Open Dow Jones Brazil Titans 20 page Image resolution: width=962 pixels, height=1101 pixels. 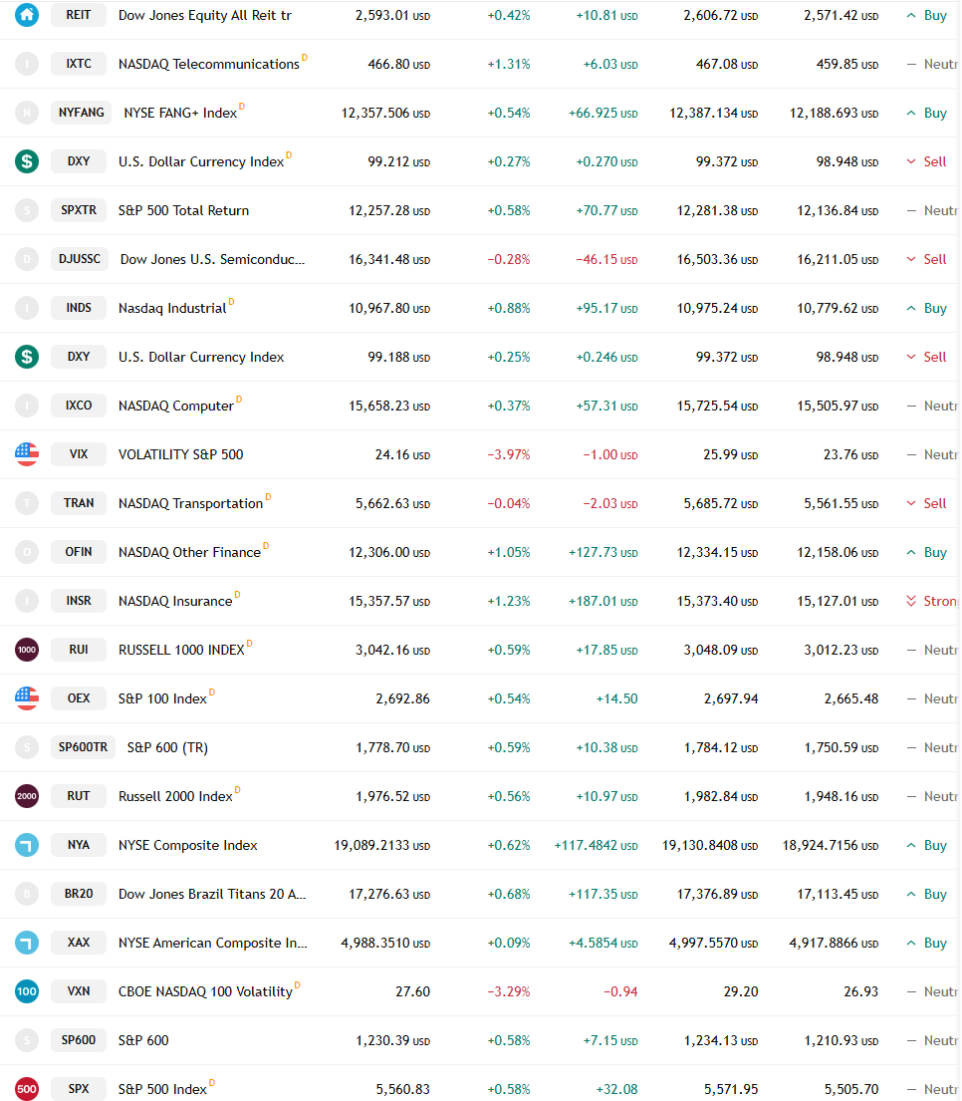[x=212, y=894]
